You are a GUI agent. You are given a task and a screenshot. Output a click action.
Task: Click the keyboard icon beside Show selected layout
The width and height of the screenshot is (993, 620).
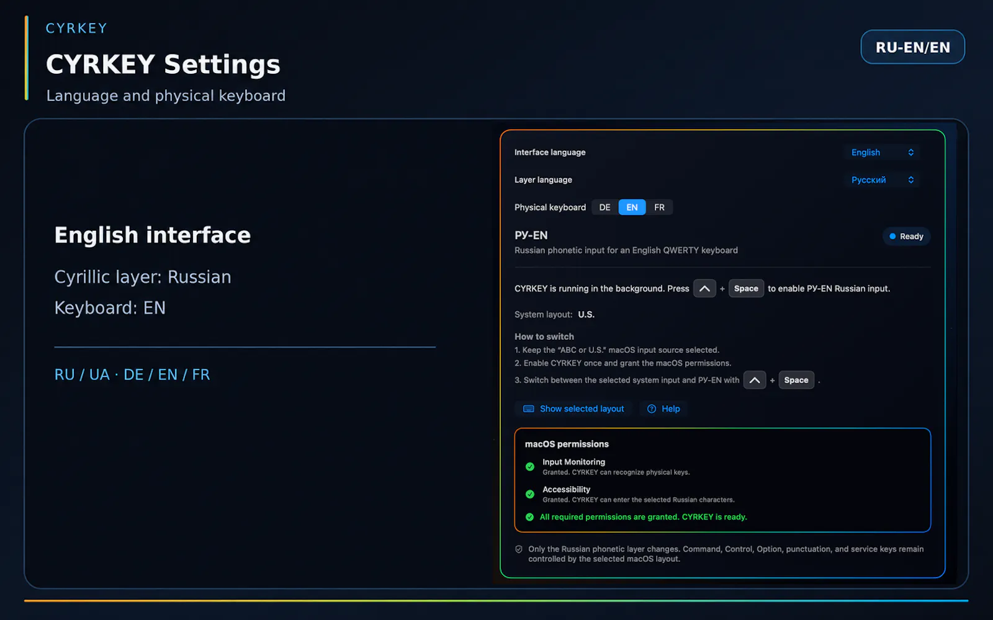point(529,409)
